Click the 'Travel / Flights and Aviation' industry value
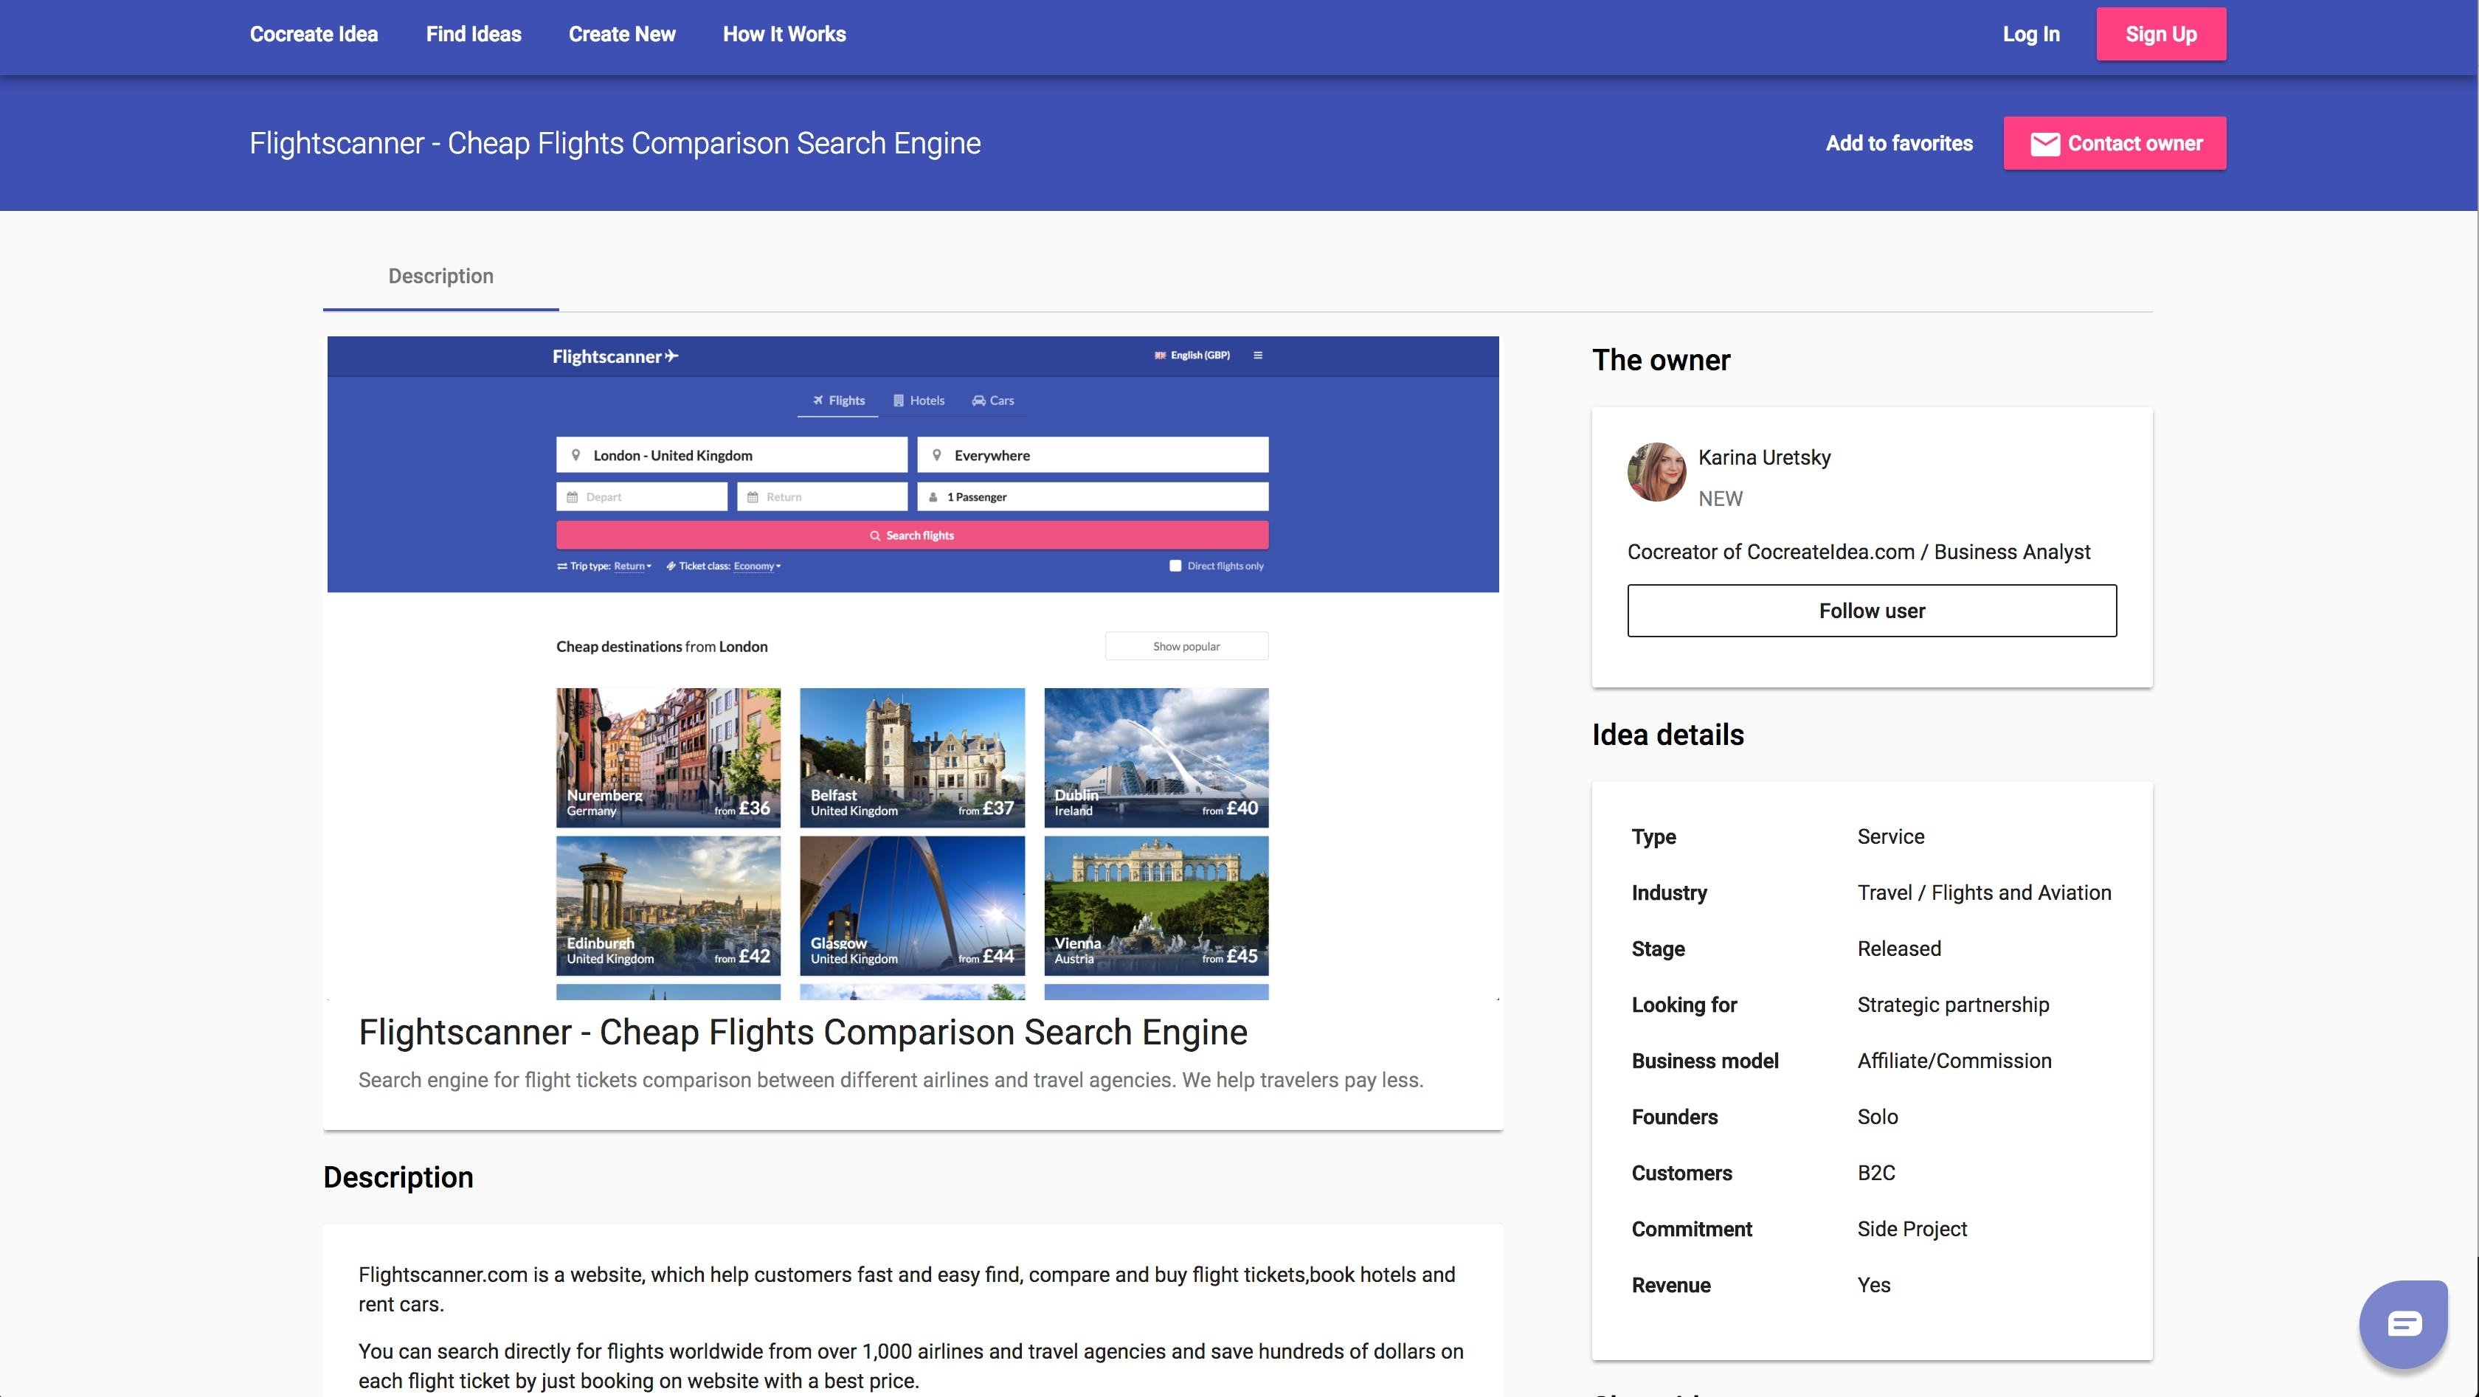This screenshot has width=2479, height=1397. [x=1985, y=892]
